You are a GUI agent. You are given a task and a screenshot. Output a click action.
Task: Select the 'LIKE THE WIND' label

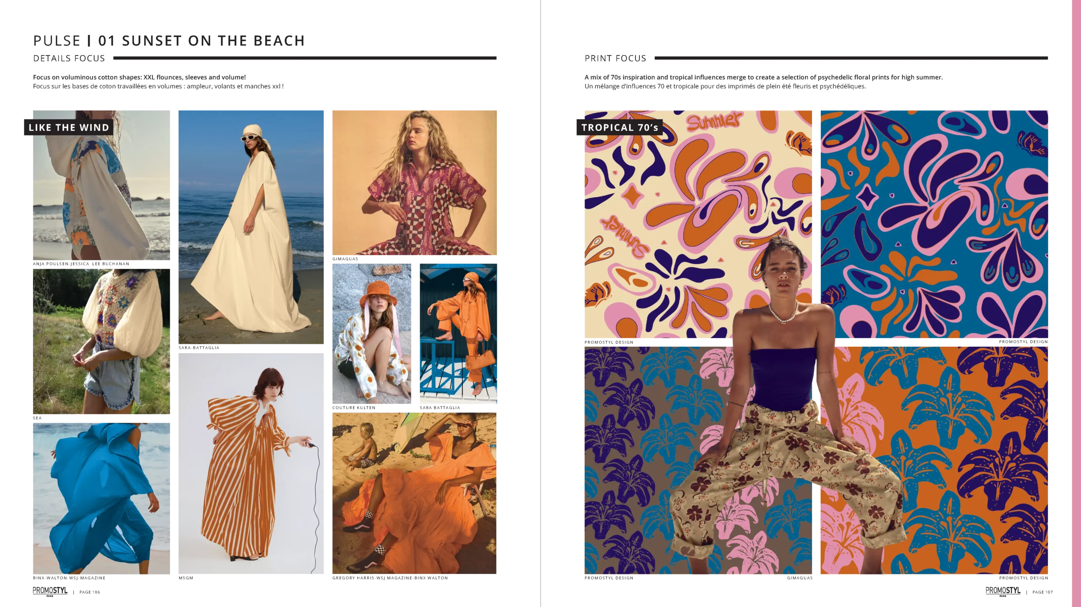point(69,127)
